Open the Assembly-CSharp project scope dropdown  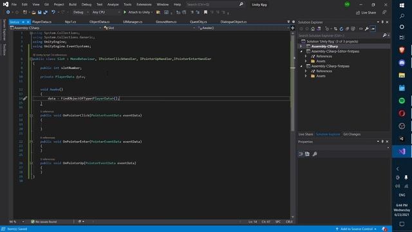pos(55,28)
